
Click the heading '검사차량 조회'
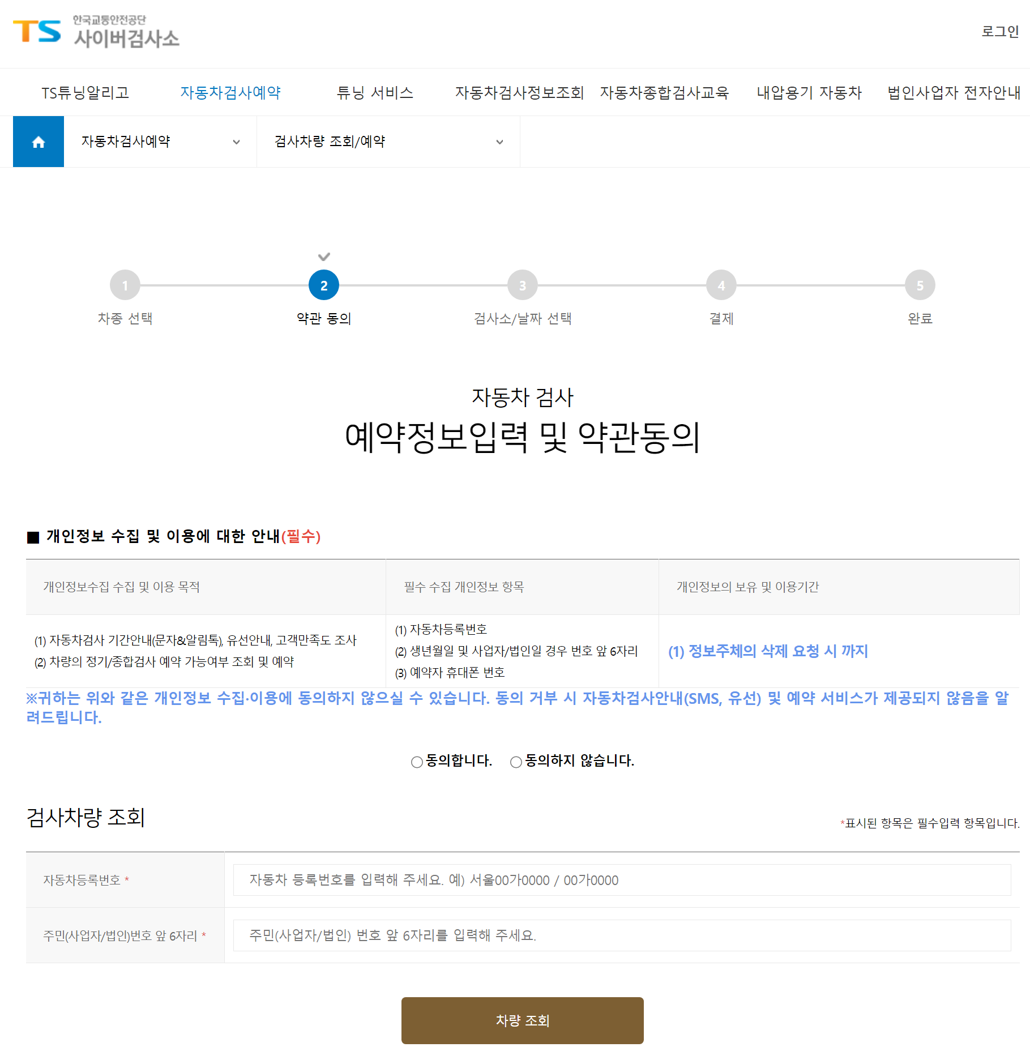pyautogui.click(x=86, y=817)
